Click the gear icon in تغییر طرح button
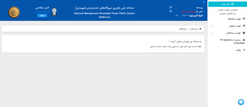 pyautogui.click(x=232, y=4)
